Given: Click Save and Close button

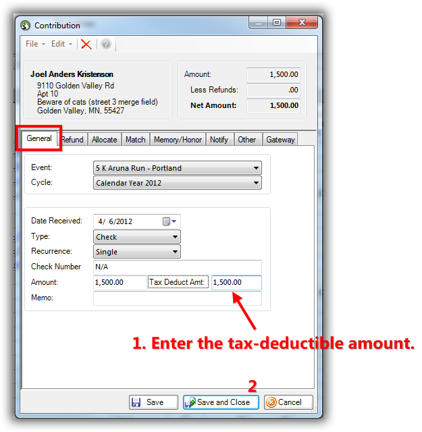Looking at the screenshot, I should (x=217, y=402).
